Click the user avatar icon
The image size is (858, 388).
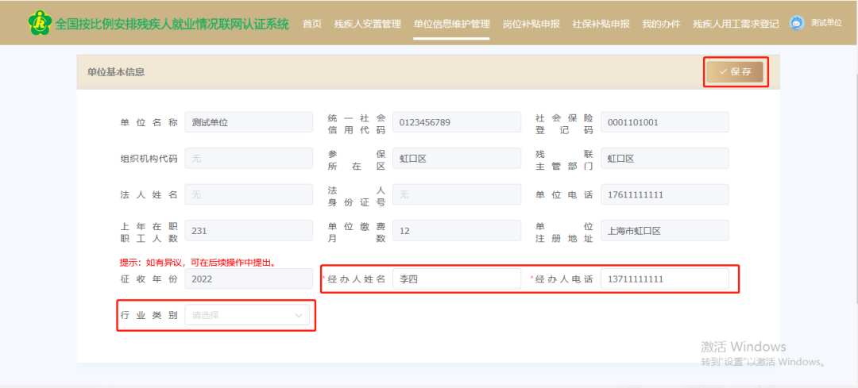coord(797,23)
